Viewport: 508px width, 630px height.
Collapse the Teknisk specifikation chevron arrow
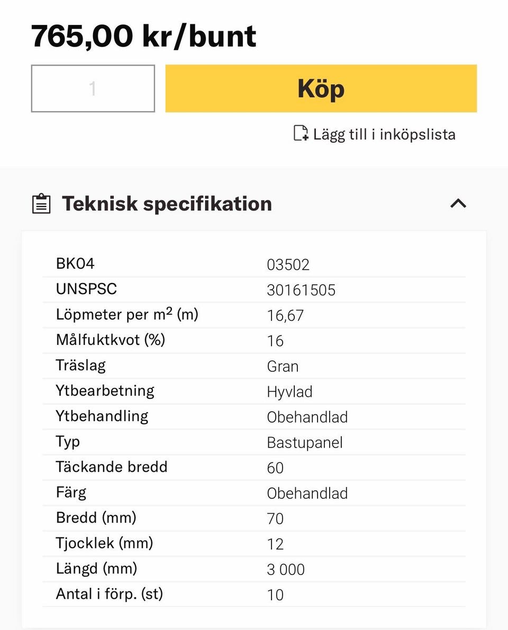[x=458, y=203]
